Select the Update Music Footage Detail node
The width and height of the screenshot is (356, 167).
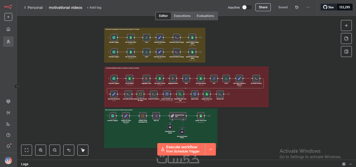(192, 52)
